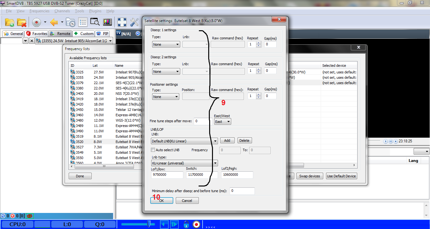Toggle the channel list icon
Image resolution: width=430 pixels, height=229 pixels.
(x=83, y=22)
